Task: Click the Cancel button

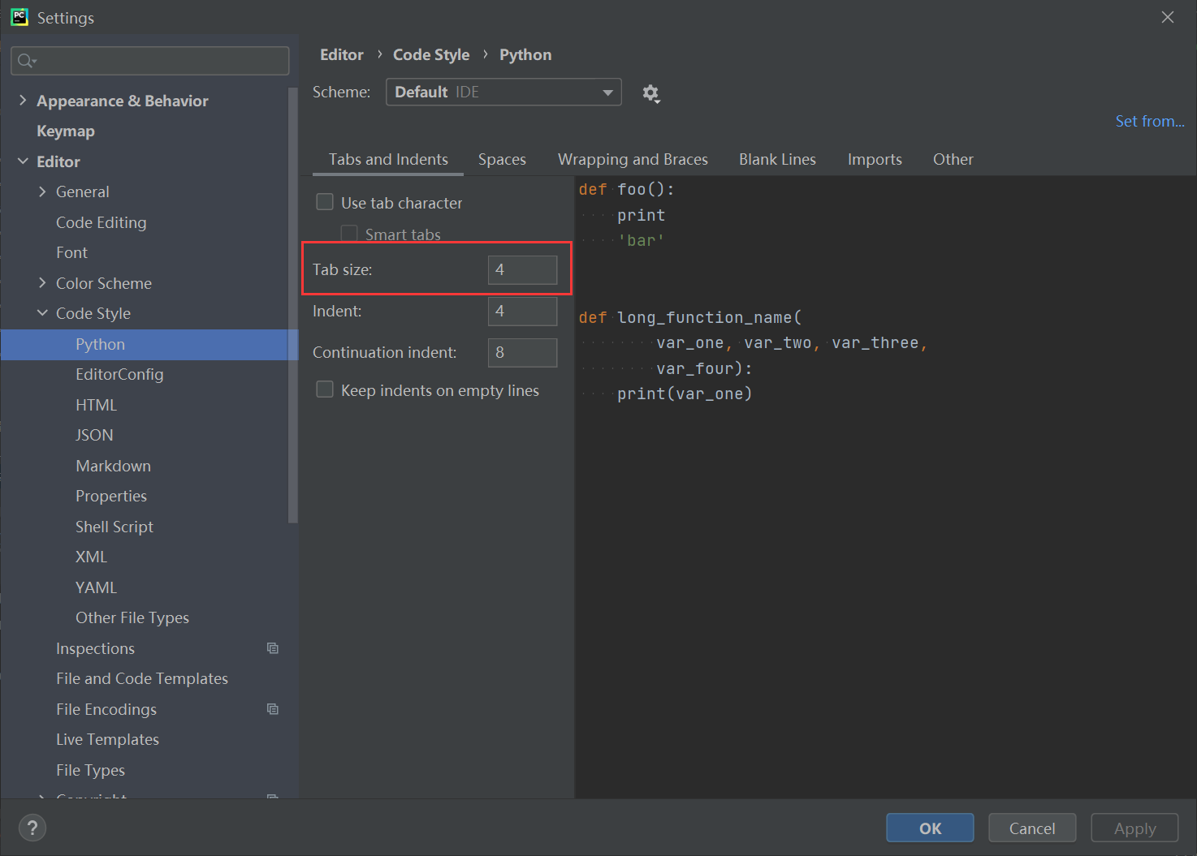Action: (x=1032, y=828)
